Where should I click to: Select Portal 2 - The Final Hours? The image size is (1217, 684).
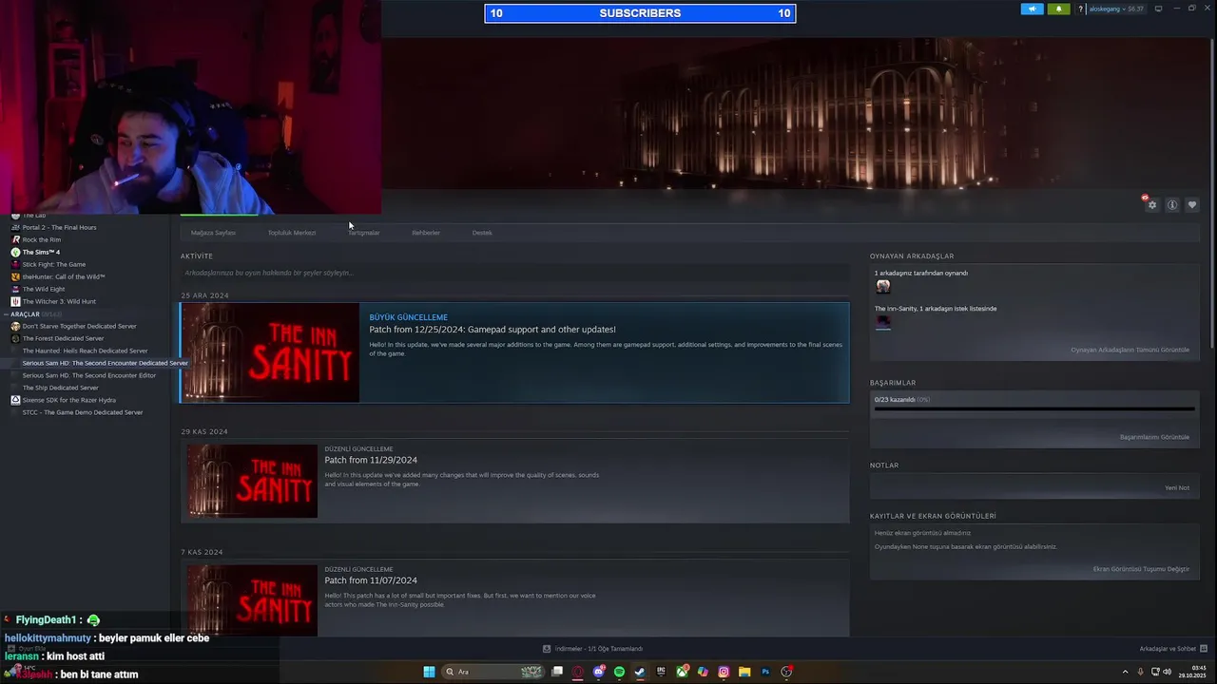click(x=59, y=228)
